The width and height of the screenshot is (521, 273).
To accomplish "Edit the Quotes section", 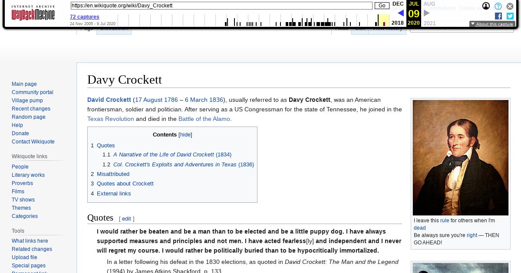I will click(x=126, y=219).
